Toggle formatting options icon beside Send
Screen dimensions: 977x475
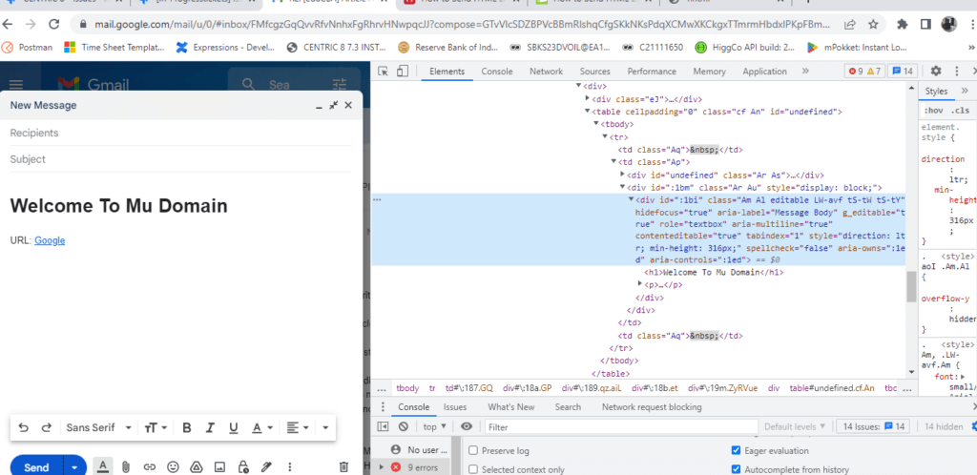click(x=103, y=467)
